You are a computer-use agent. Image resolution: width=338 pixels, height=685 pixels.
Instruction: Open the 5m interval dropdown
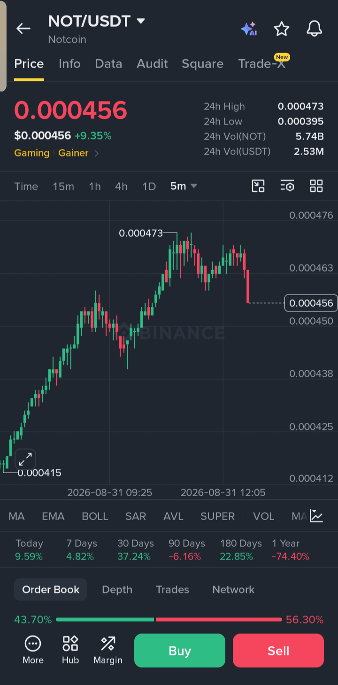pyautogui.click(x=184, y=186)
